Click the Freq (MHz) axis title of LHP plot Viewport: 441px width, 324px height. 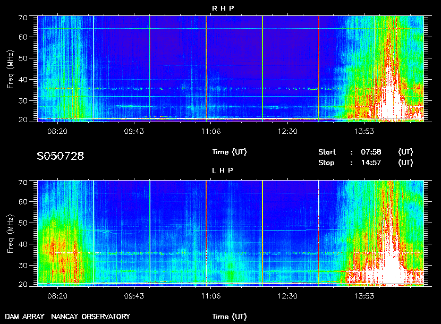pos(10,234)
